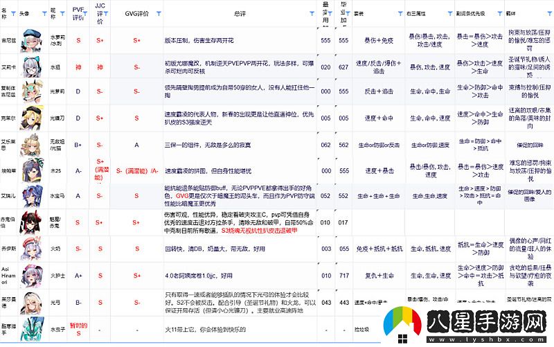Click the 062 value in the 无敌姐/光猫 row
The image size is (554, 347).
[x=325, y=145]
